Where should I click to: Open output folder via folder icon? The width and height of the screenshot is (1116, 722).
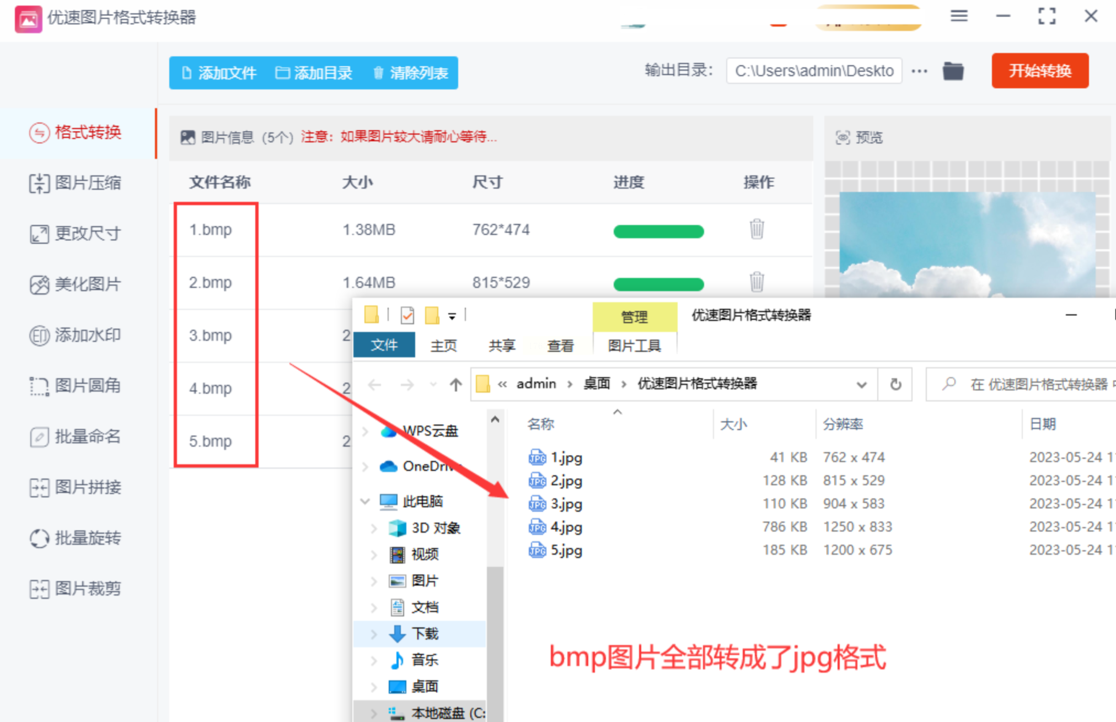pos(953,71)
